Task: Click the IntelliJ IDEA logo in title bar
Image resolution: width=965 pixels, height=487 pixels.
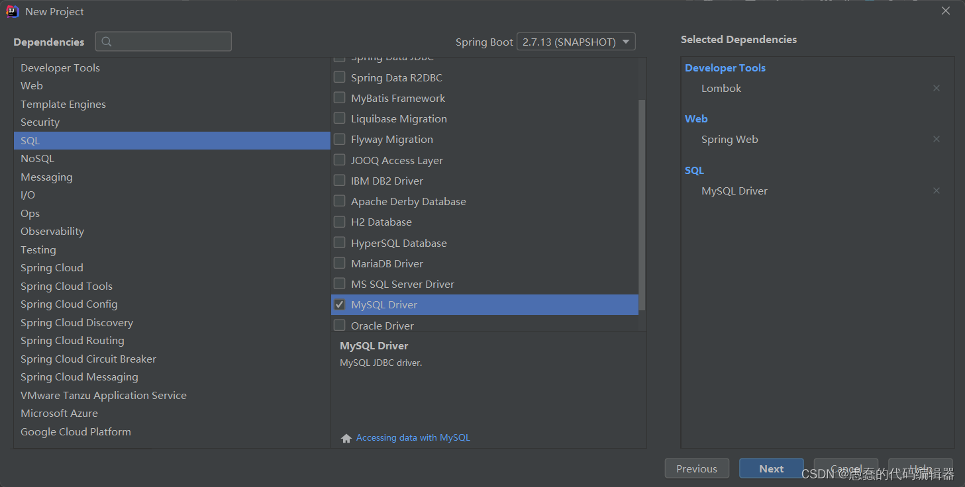Action: [12, 11]
